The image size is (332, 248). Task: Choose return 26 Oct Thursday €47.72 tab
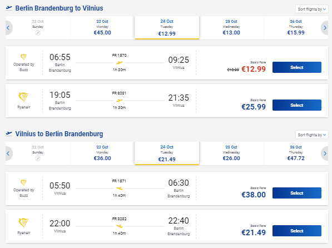point(296,153)
